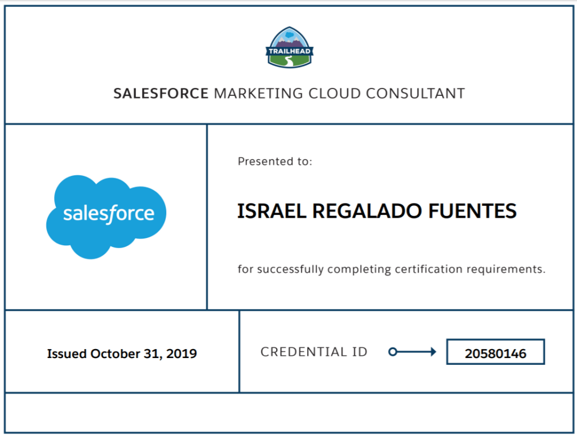Select the name 'ISRAEL REGALADO FUENTES'
This screenshot has width=577, height=437.
coord(377,211)
